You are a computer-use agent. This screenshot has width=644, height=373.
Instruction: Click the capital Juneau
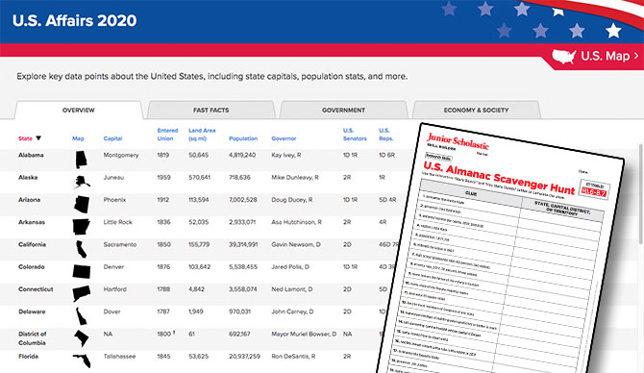[113, 178]
